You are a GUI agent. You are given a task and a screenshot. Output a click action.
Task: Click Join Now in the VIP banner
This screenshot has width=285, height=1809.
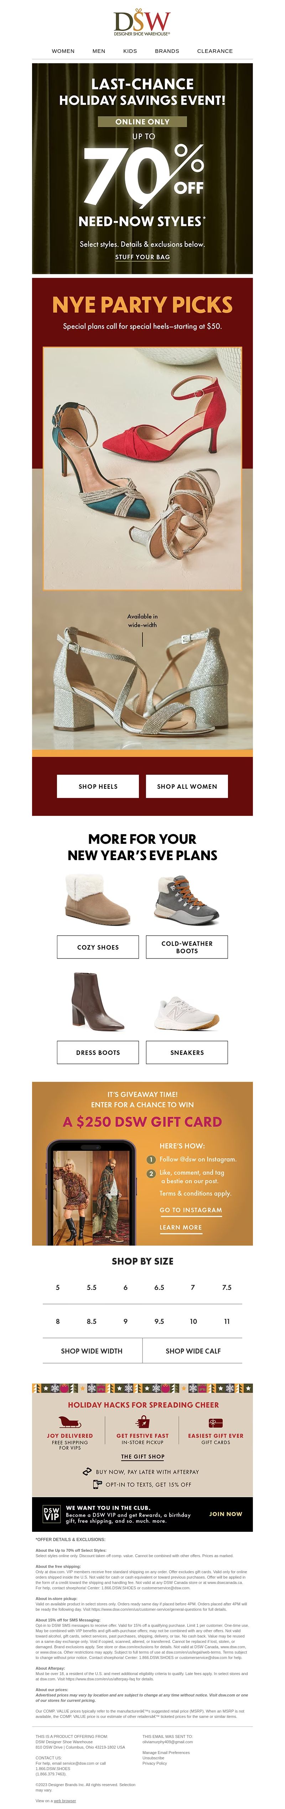click(x=226, y=1513)
